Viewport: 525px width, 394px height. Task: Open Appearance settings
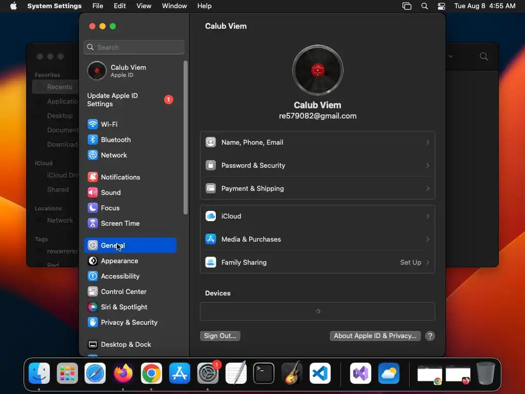click(130, 261)
